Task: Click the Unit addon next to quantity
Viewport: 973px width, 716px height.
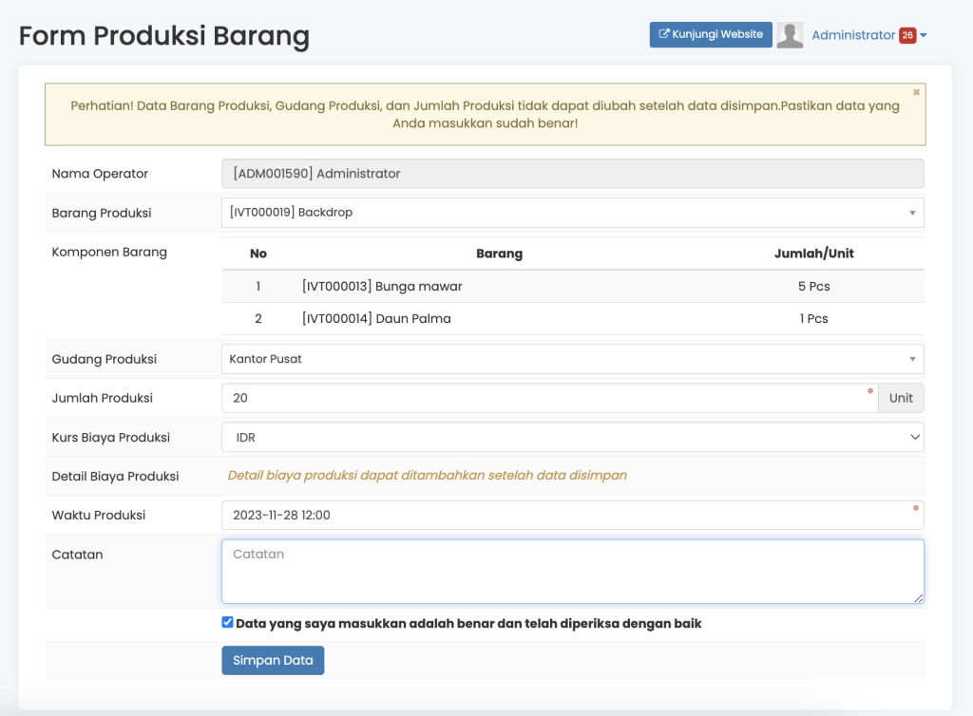Action: pos(901,398)
